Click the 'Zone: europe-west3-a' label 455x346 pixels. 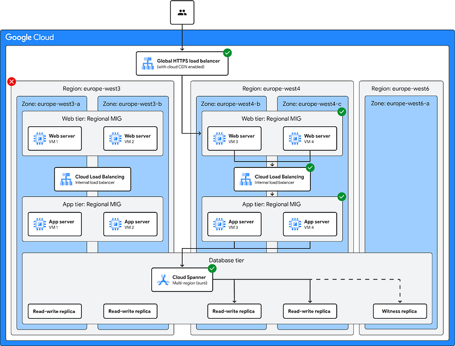(x=51, y=104)
